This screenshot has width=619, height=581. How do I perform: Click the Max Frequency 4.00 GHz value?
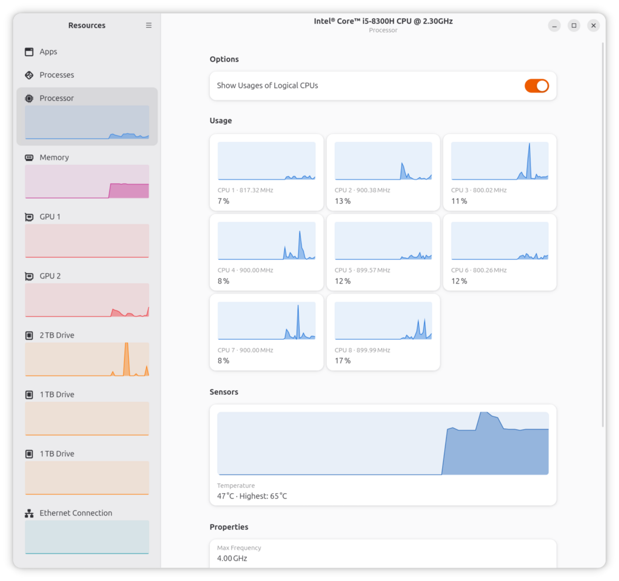pos(232,559)
